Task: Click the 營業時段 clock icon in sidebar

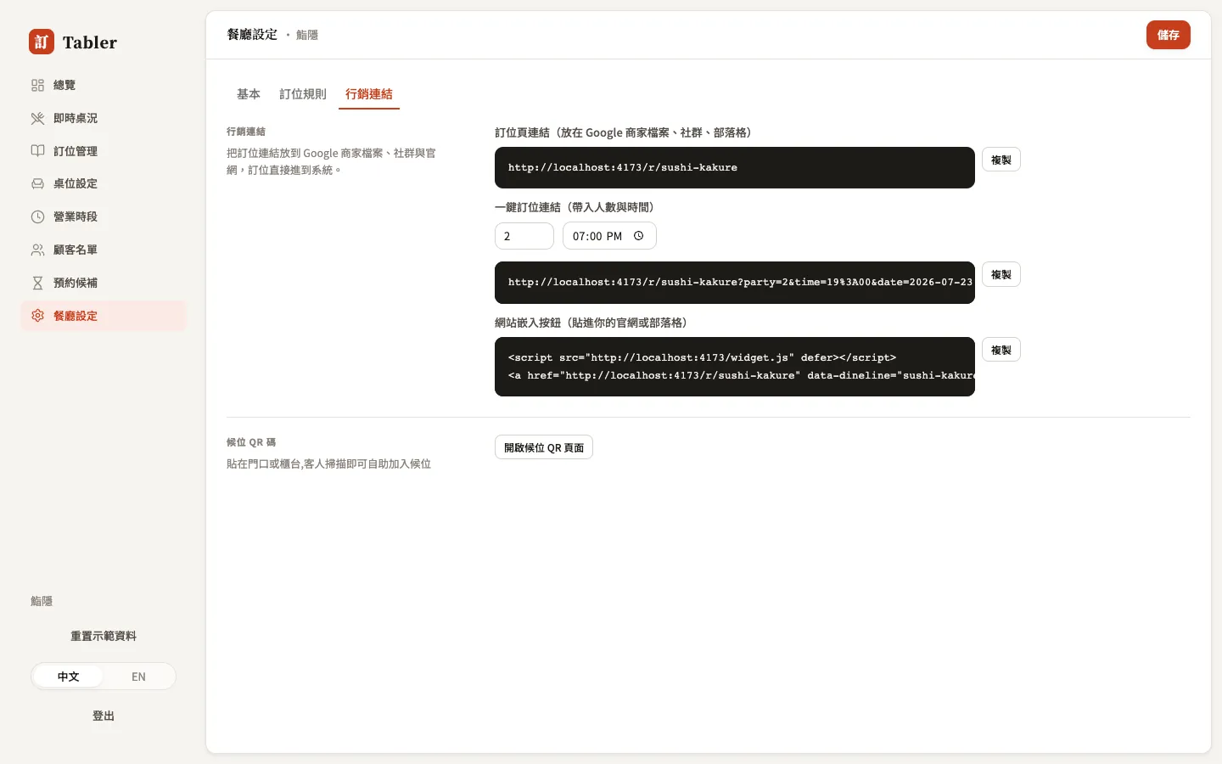Action: click(37, 216)
